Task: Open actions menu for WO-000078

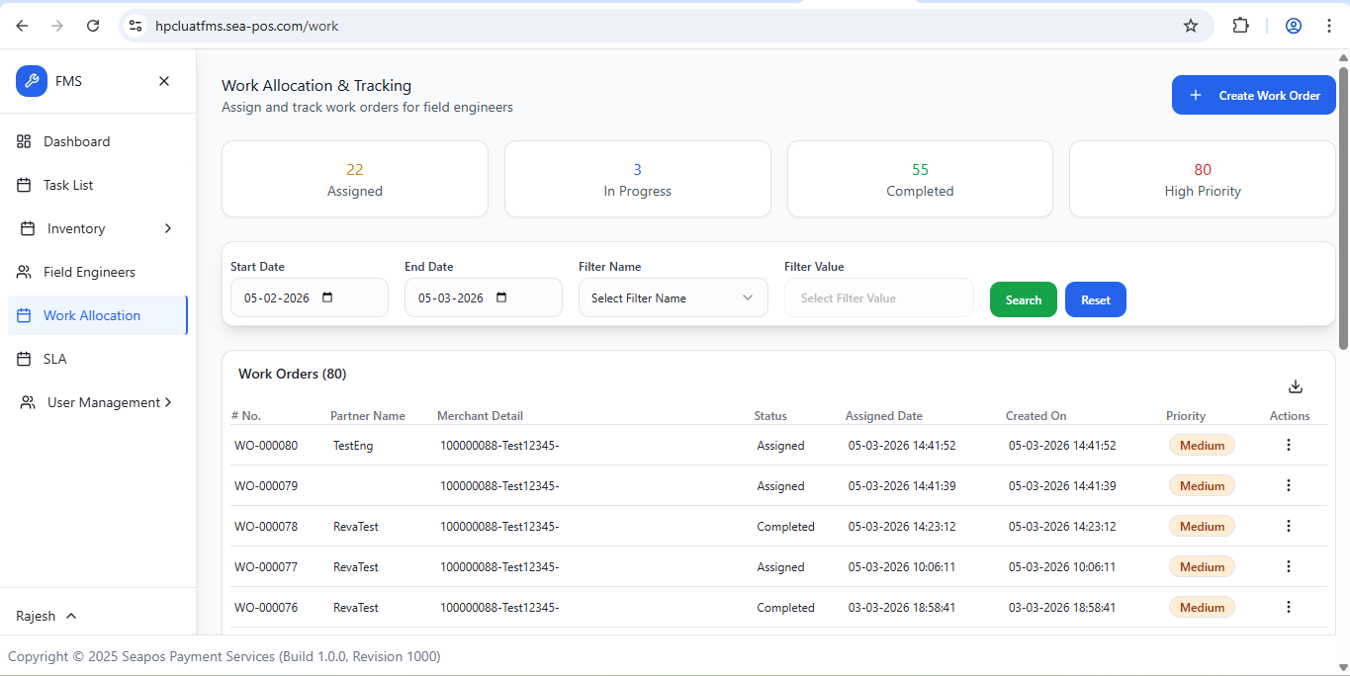Action: tap(1288, 526)
